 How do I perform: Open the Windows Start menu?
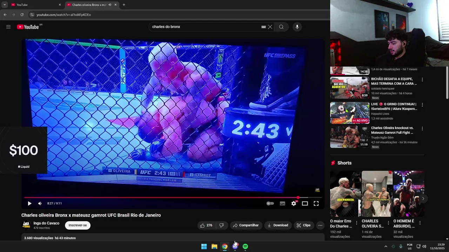(x=204, y=246)
